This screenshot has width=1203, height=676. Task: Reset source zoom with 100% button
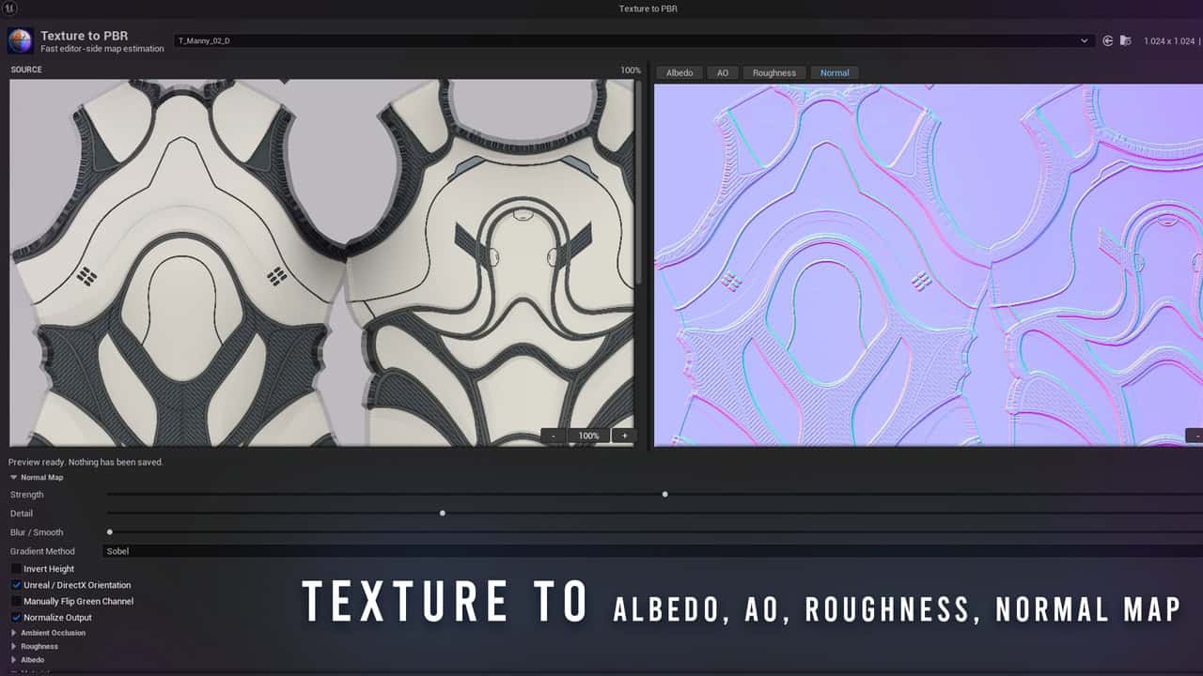588,436
